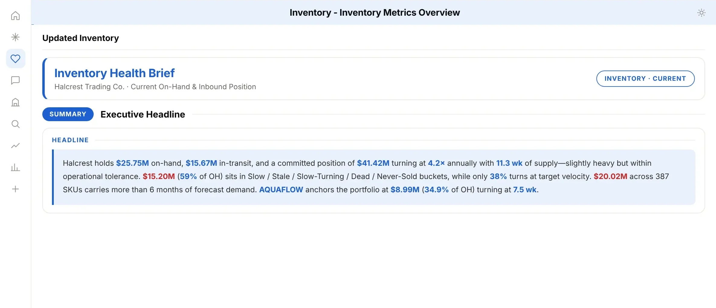Click the plus add icon in sidebar

15,189
